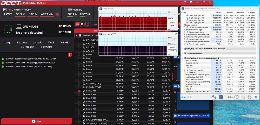Click Reset in CPU (Tctl/Tdie) graph
260x125 pixels.
pos(172,26)
